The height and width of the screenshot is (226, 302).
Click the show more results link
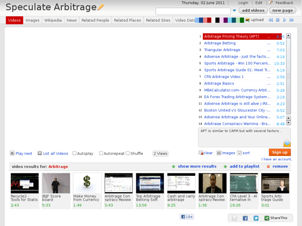click(x=197, y=166)
